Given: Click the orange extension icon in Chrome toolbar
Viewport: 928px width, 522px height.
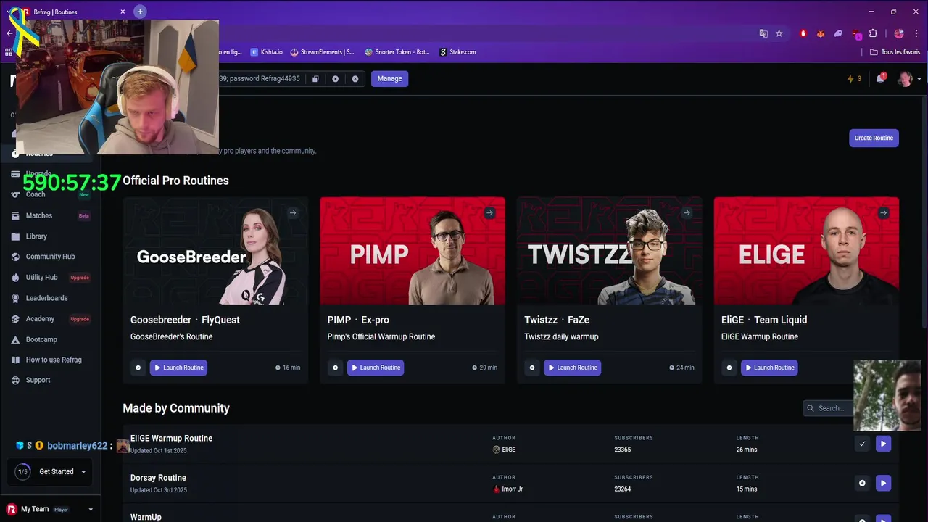Looking at the screenshot, I should [821, 33].
